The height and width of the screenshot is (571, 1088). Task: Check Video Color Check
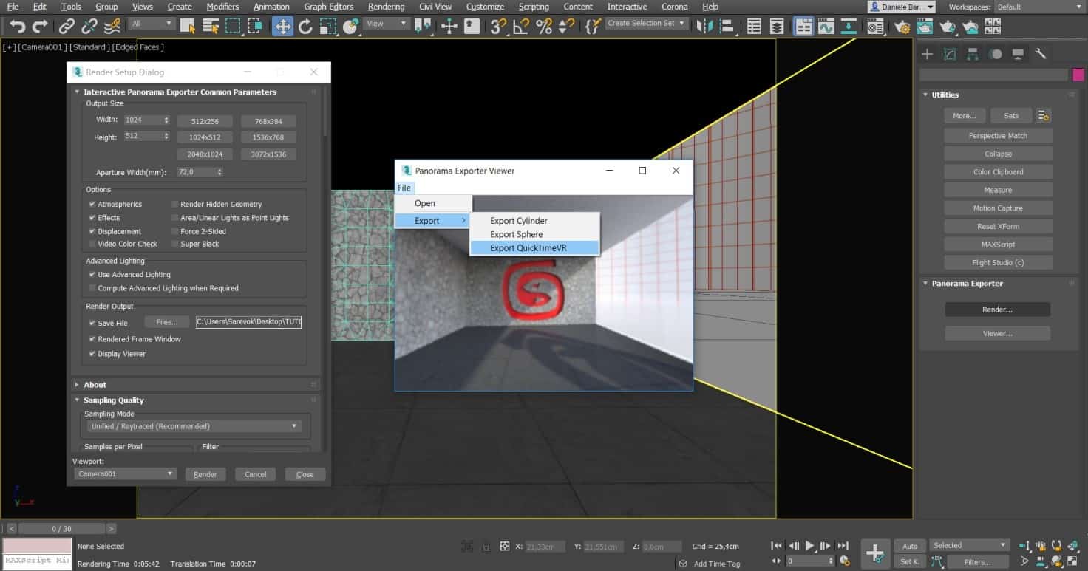pyautogui.click(x=92, y=244)
